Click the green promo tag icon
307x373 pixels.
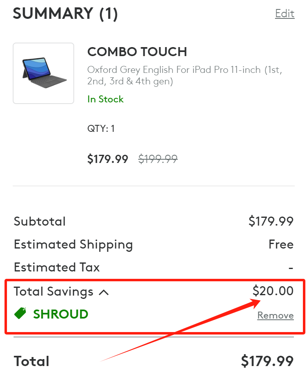[x=20, y=314]
